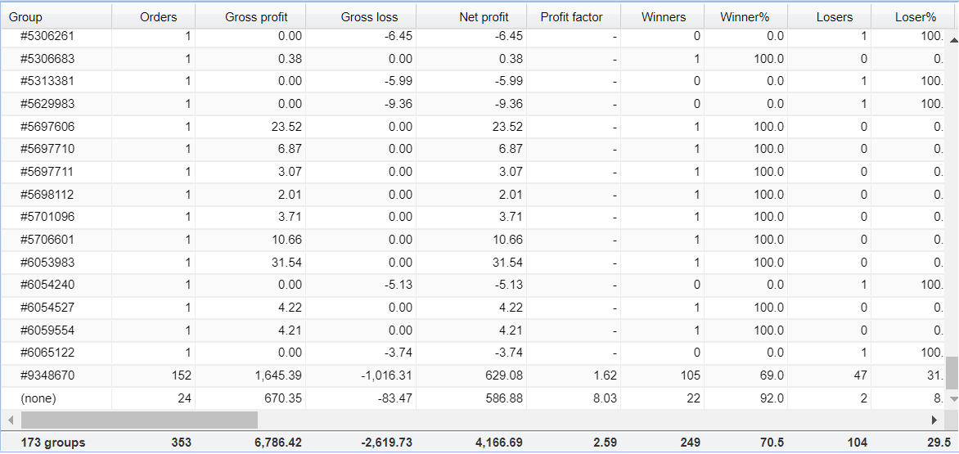Click the vertical scrollbar up arrow
959x454 pixels.
[x=952, y=40]
